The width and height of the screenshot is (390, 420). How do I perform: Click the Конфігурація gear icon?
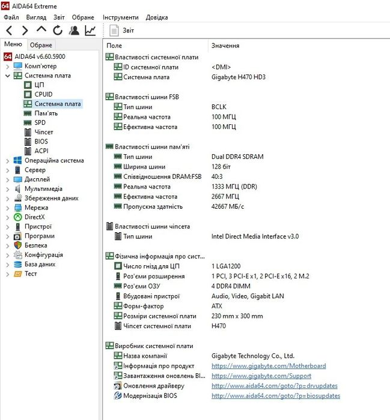17,255
